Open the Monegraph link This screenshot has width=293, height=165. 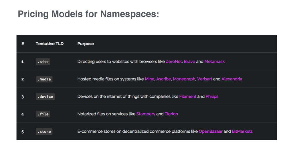point(184,79)
